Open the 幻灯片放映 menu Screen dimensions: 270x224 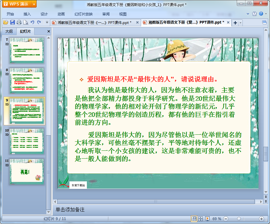[x=84, y=14]
